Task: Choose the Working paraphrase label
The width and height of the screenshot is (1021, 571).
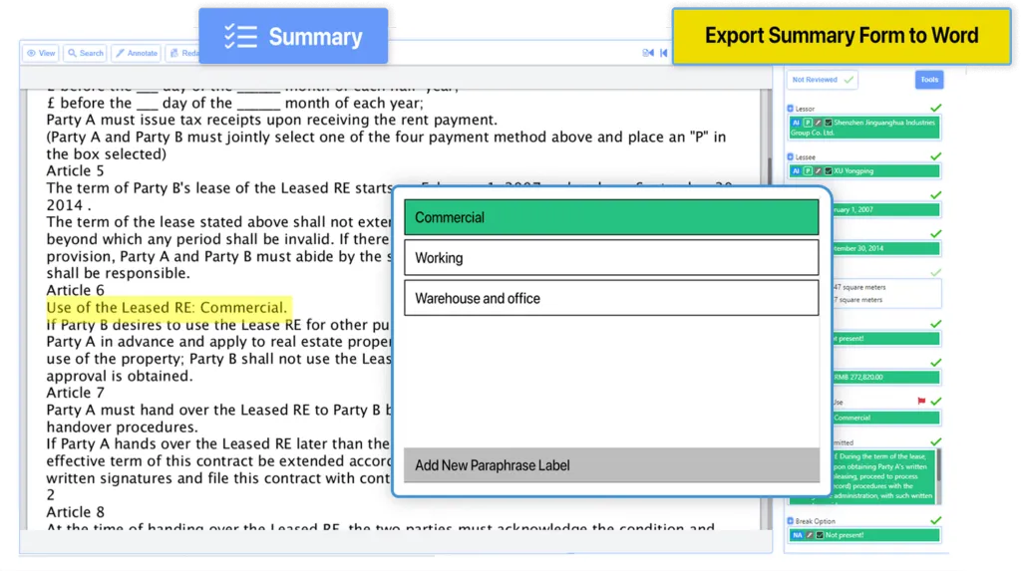Action: [x=611, y=258]
